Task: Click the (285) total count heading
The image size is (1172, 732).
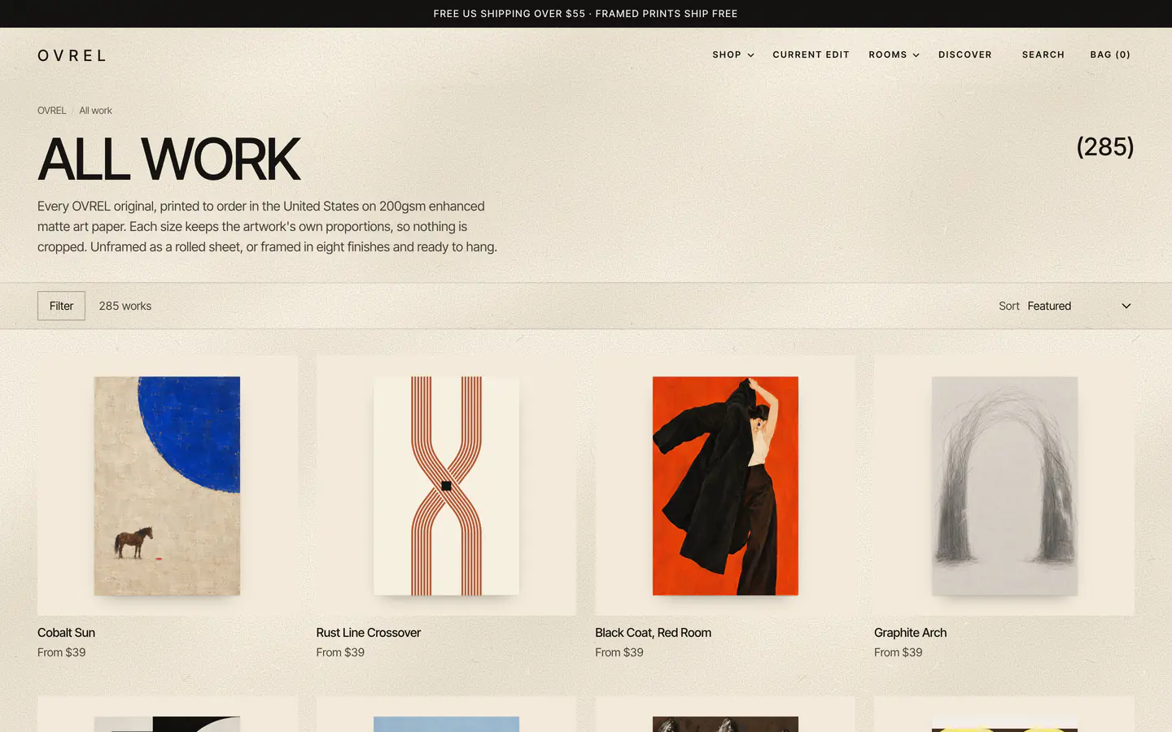Action: tap(1104, 146)
